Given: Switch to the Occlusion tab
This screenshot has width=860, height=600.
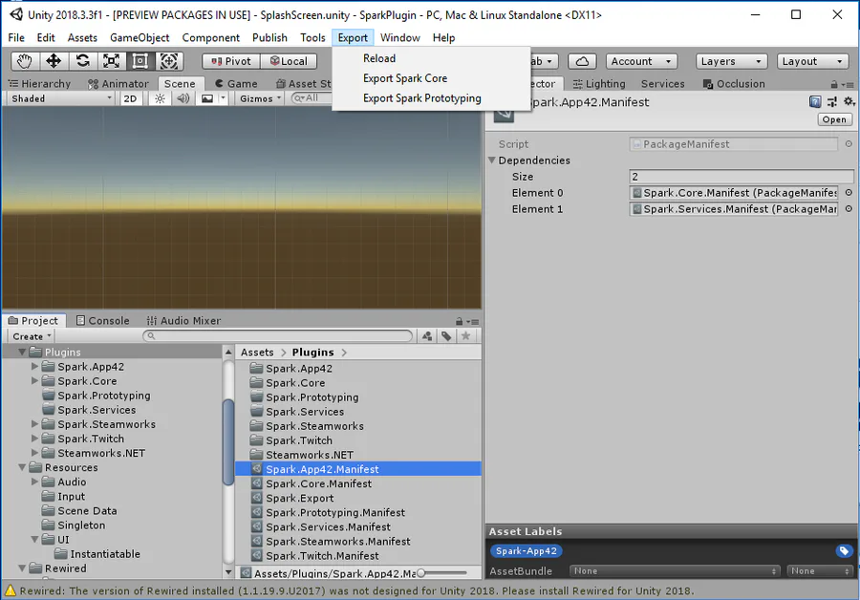Looking at the screenshot, I should (734, 83).
